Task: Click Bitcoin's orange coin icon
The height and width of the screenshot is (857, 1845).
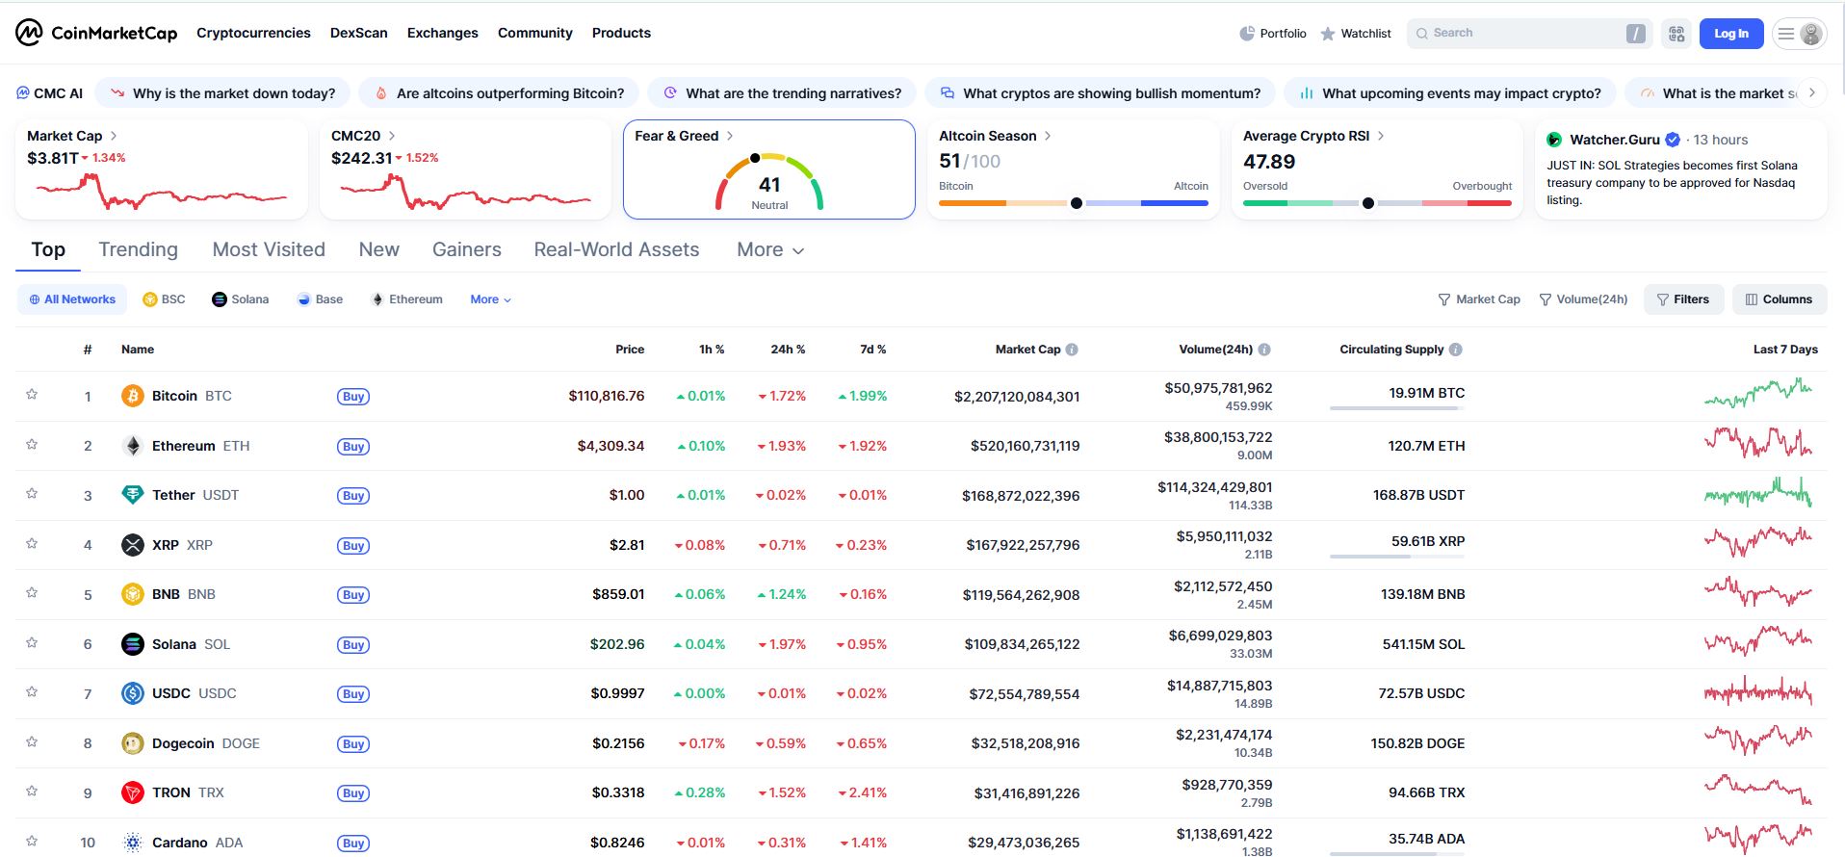Action: (133, 396)
